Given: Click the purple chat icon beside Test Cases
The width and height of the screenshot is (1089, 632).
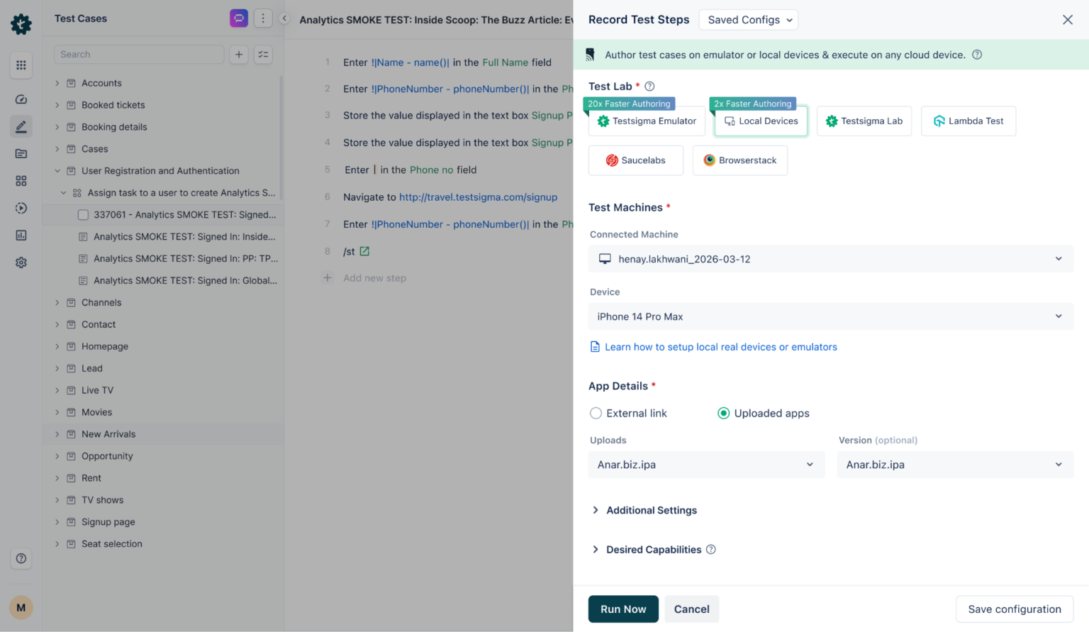Looking at the screenshot, I should [239, 18].
